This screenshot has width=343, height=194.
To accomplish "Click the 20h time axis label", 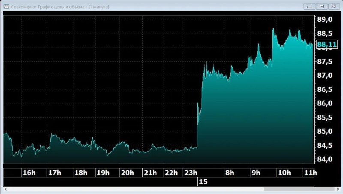I will pyautogui.click(x=127, y=173).
